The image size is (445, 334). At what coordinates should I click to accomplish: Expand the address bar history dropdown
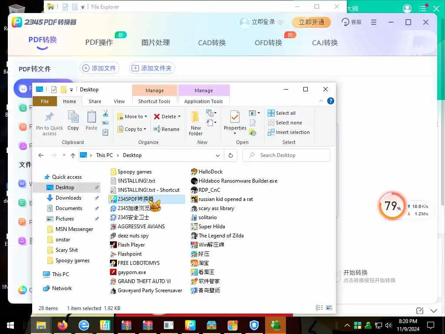tap(218, 155)
